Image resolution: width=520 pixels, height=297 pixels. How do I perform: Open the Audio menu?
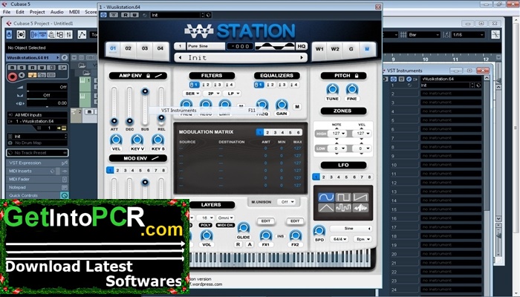tap(56, 12)
